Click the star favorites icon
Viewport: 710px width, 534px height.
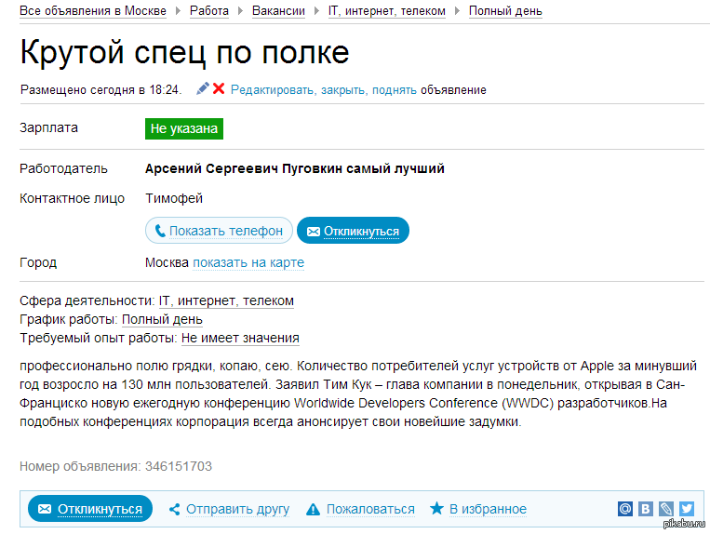pos(436,508)
